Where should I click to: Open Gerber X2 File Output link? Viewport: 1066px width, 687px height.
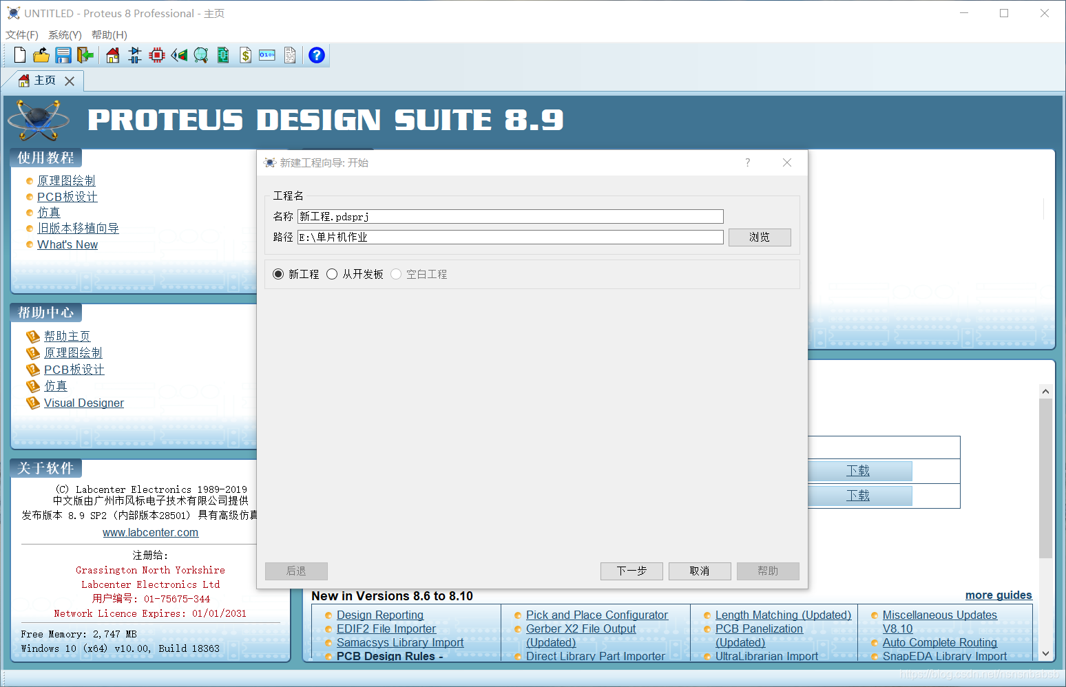click(581, 629)
